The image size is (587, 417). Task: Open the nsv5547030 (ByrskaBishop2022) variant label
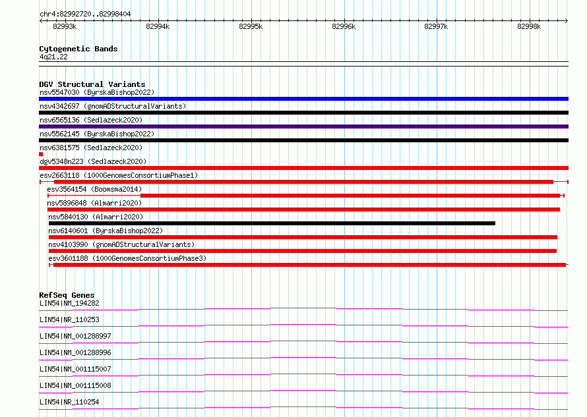coord(97,92)
